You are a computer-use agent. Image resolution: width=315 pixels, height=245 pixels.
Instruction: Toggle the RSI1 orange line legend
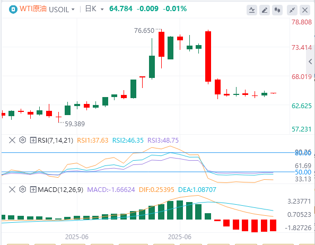(x=93, y=140)
